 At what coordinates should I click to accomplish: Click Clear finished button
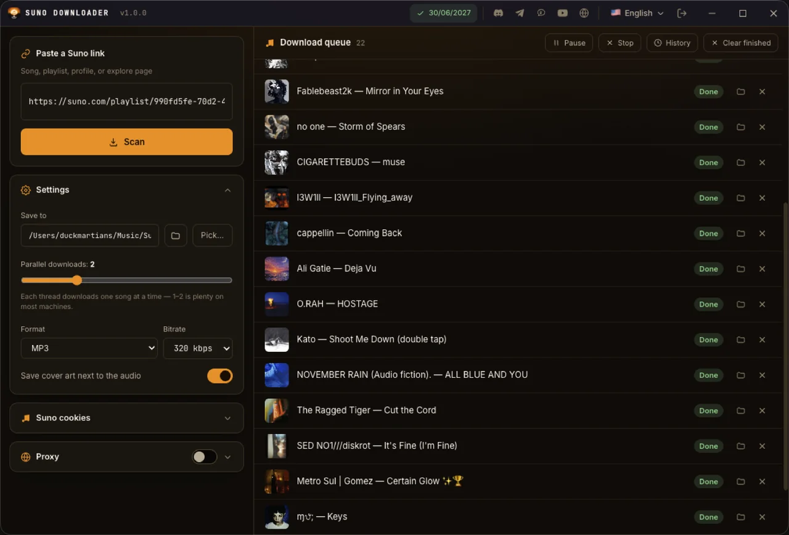click(x=741, y=43)
